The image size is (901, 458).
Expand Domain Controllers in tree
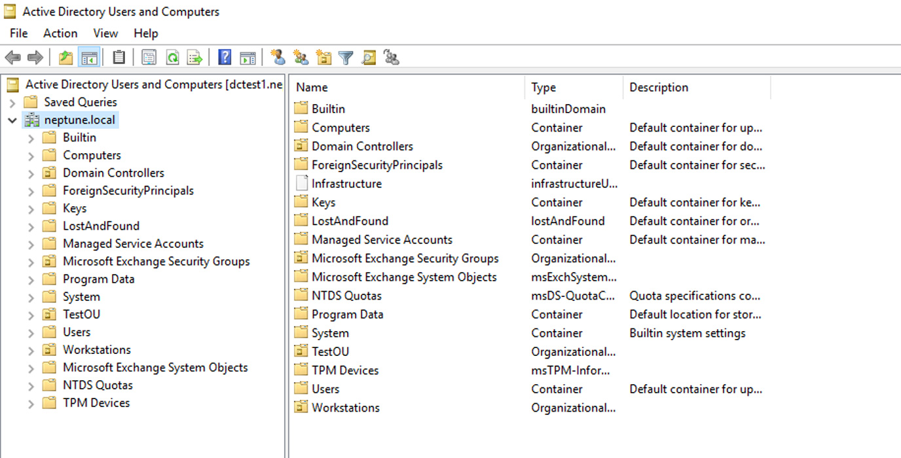tap(31, 173)
